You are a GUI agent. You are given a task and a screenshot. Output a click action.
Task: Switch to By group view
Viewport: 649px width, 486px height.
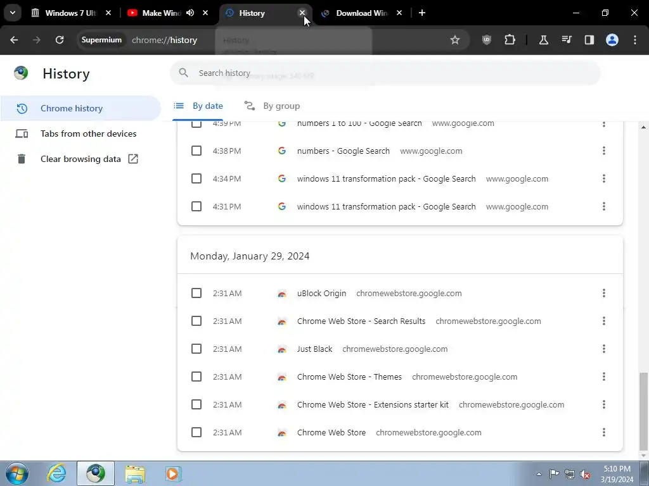[272, 106]
